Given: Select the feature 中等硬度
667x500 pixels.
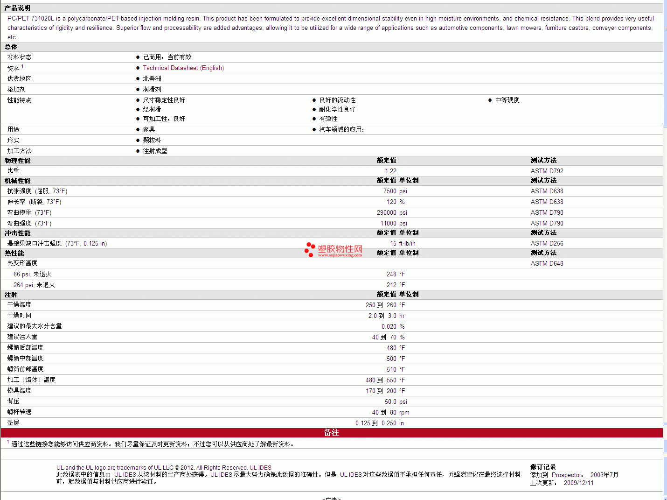Looking at the screenshot, I should [507, 100].
